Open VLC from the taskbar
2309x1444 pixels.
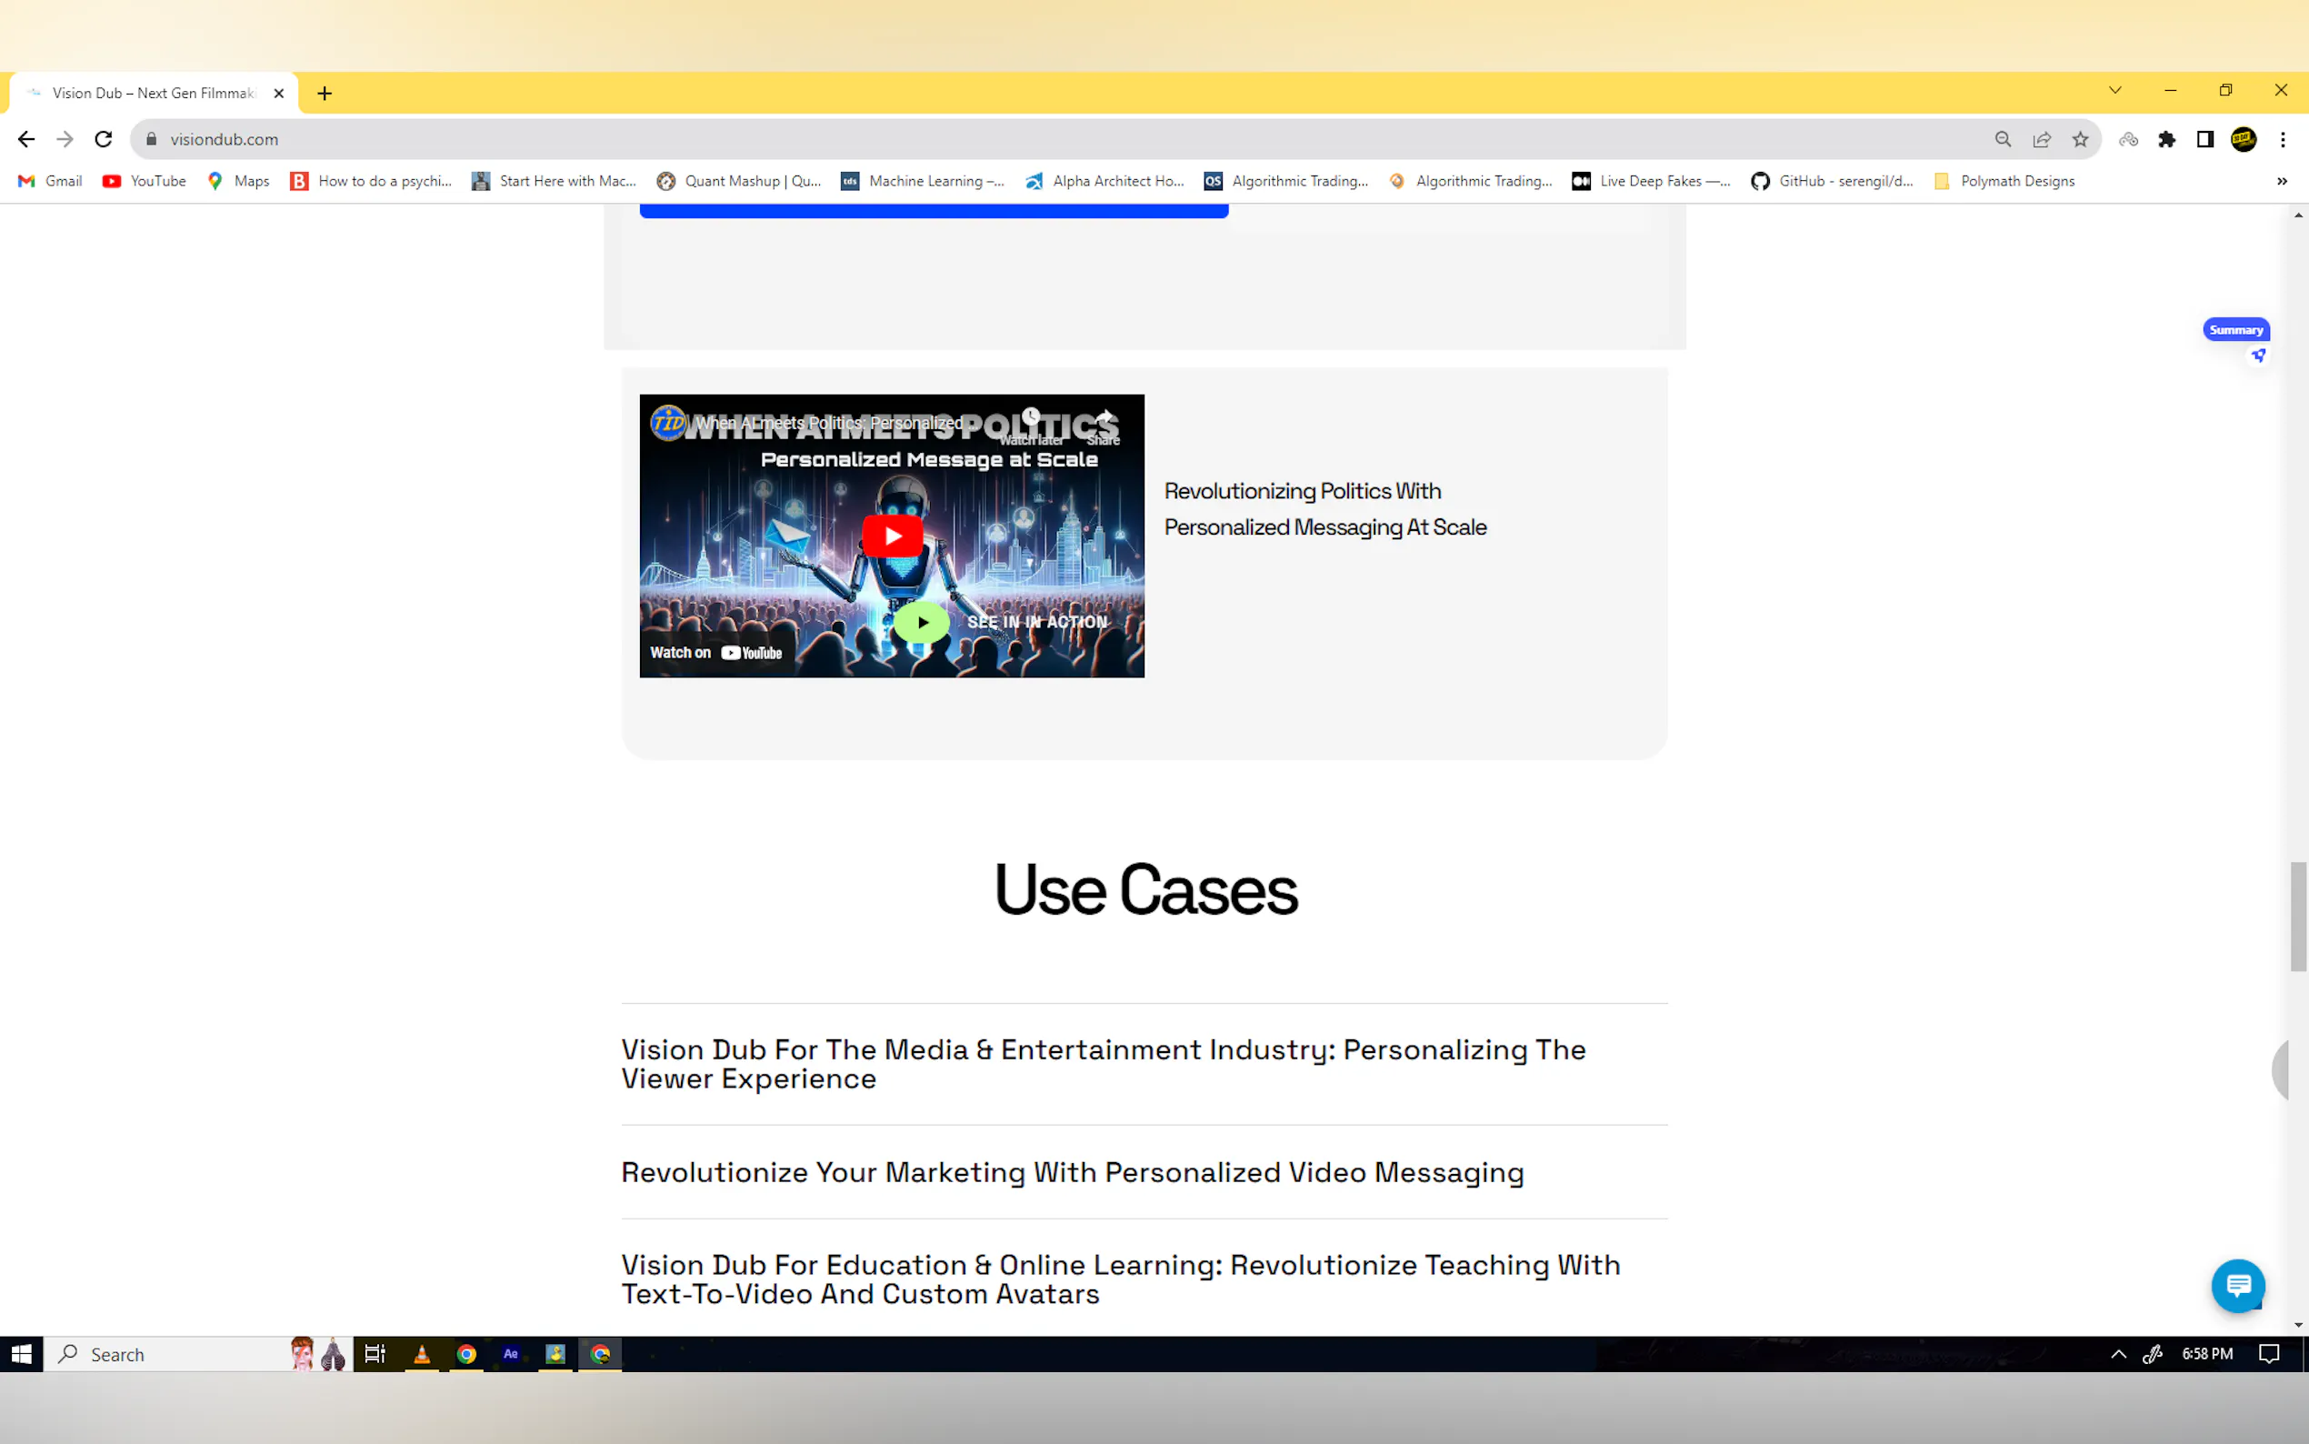point(421,1353)
